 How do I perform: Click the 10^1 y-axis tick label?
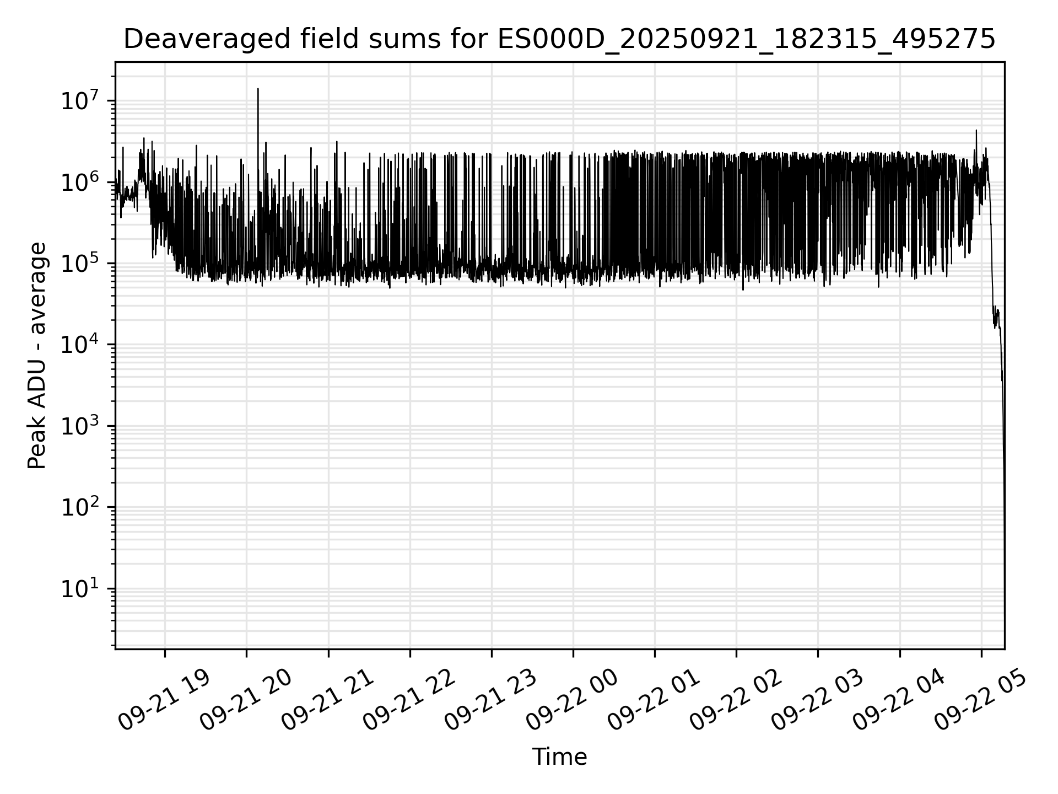pos(80,588)
